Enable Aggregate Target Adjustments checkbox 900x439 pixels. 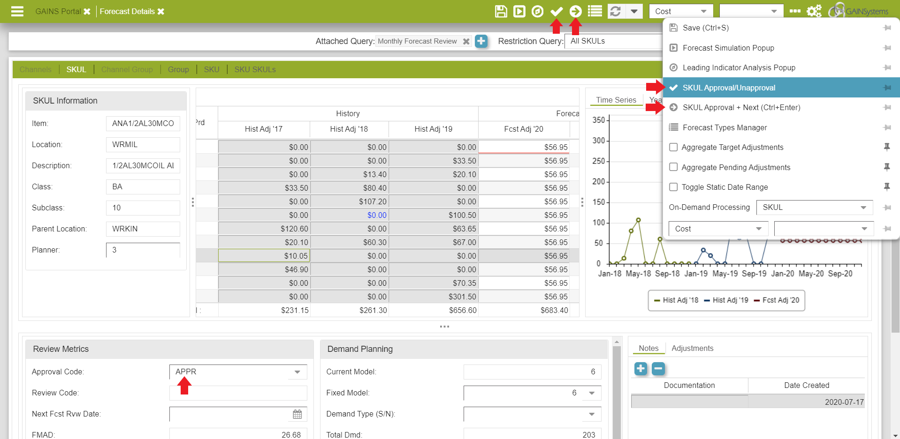[x=673, y=147]
